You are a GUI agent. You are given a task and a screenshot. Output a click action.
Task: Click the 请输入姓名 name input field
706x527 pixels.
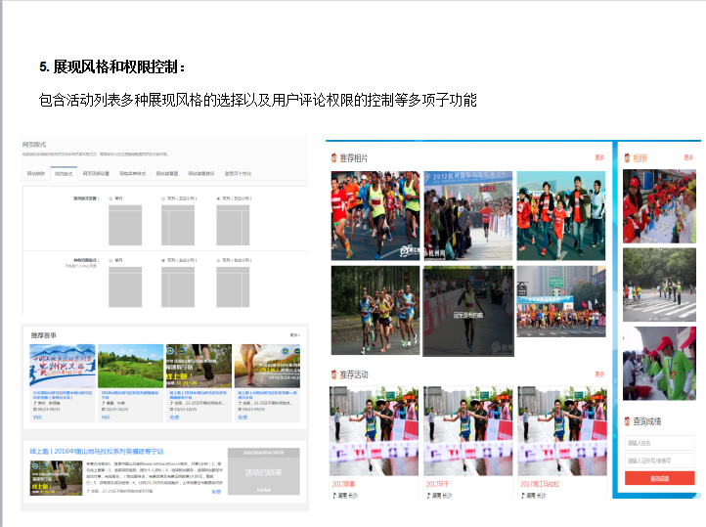(660, 444)
